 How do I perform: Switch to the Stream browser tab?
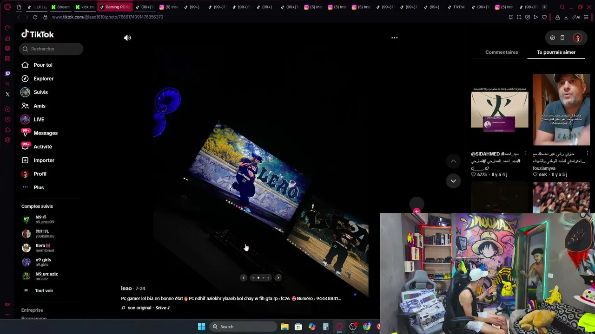click(60, 7)
